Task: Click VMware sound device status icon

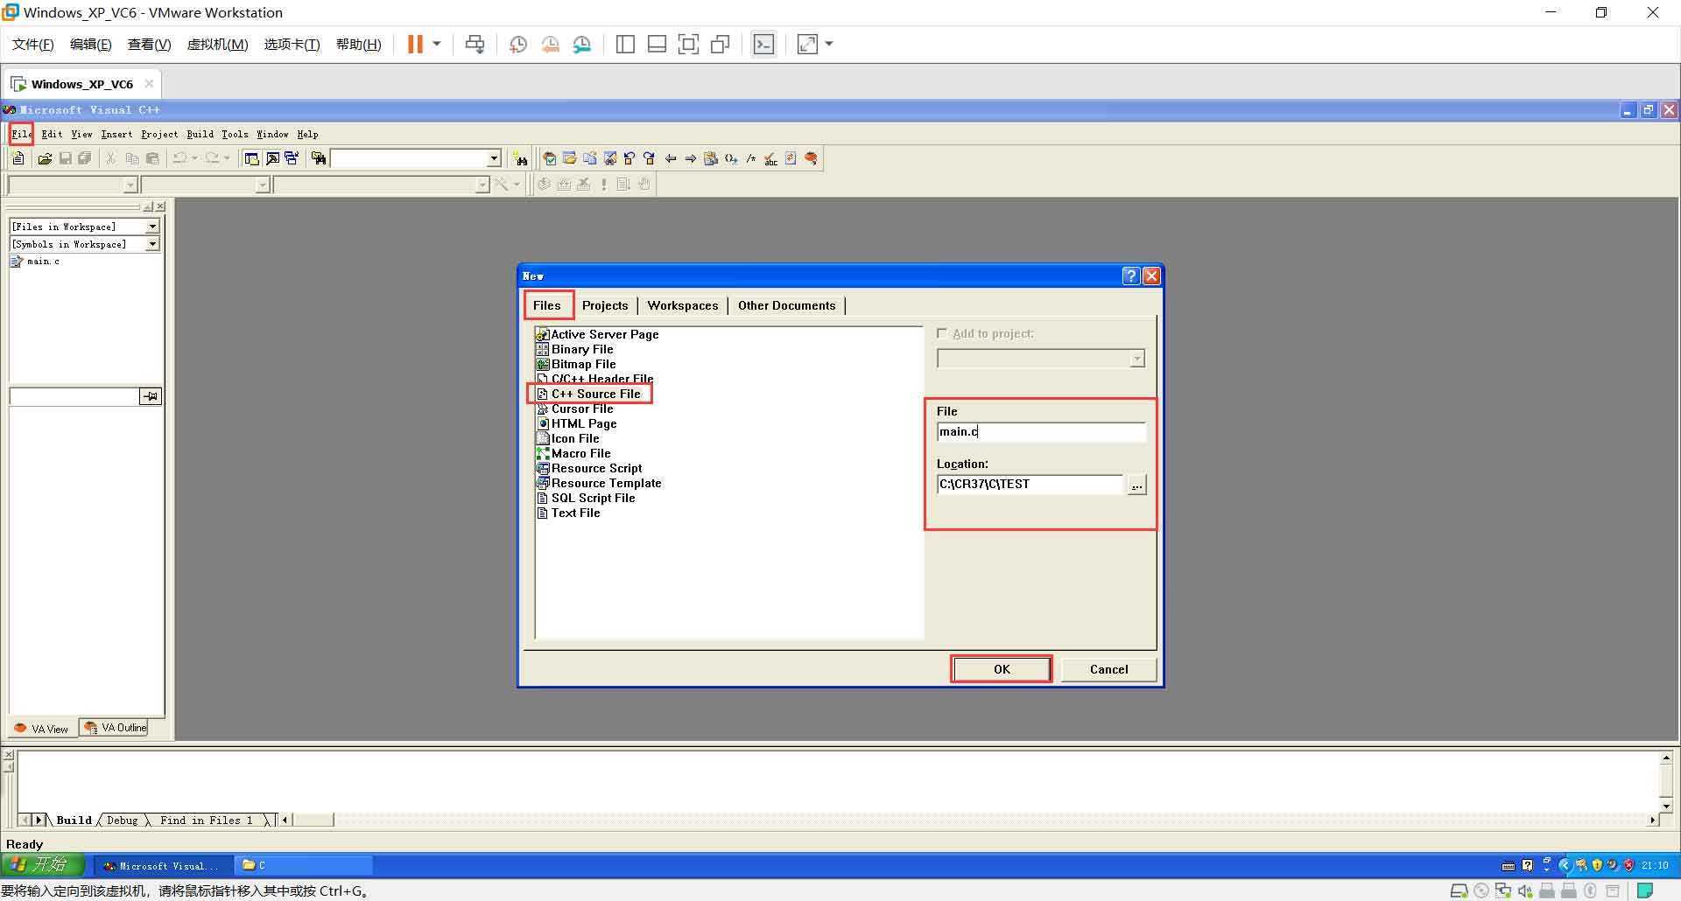Action: click(x=1525, y=891)
